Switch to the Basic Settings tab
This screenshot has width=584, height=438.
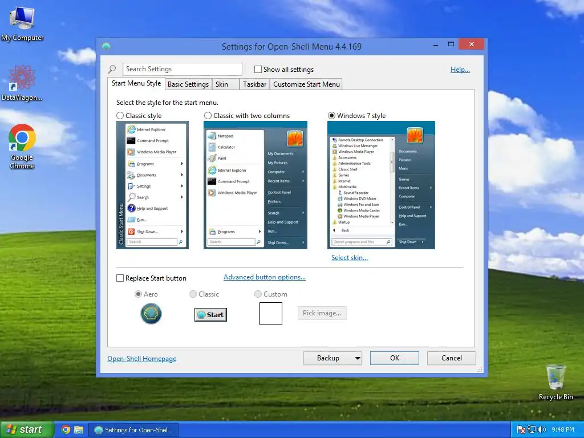click(188, 84)
